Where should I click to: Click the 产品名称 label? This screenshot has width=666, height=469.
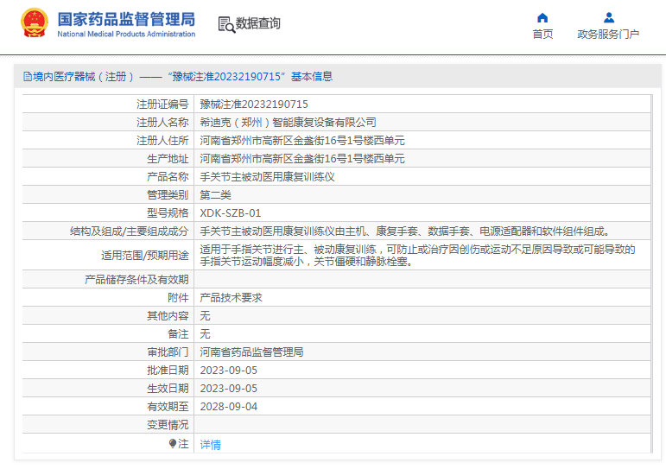[x=168, y=177]
